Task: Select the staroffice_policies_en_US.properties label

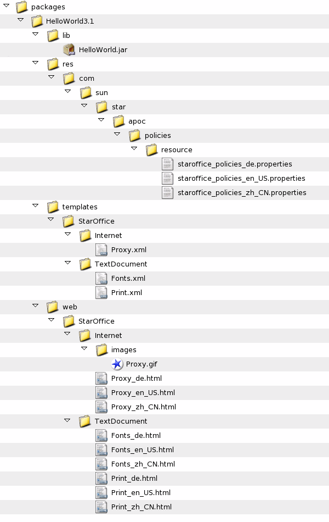Action: pos(241,179)
